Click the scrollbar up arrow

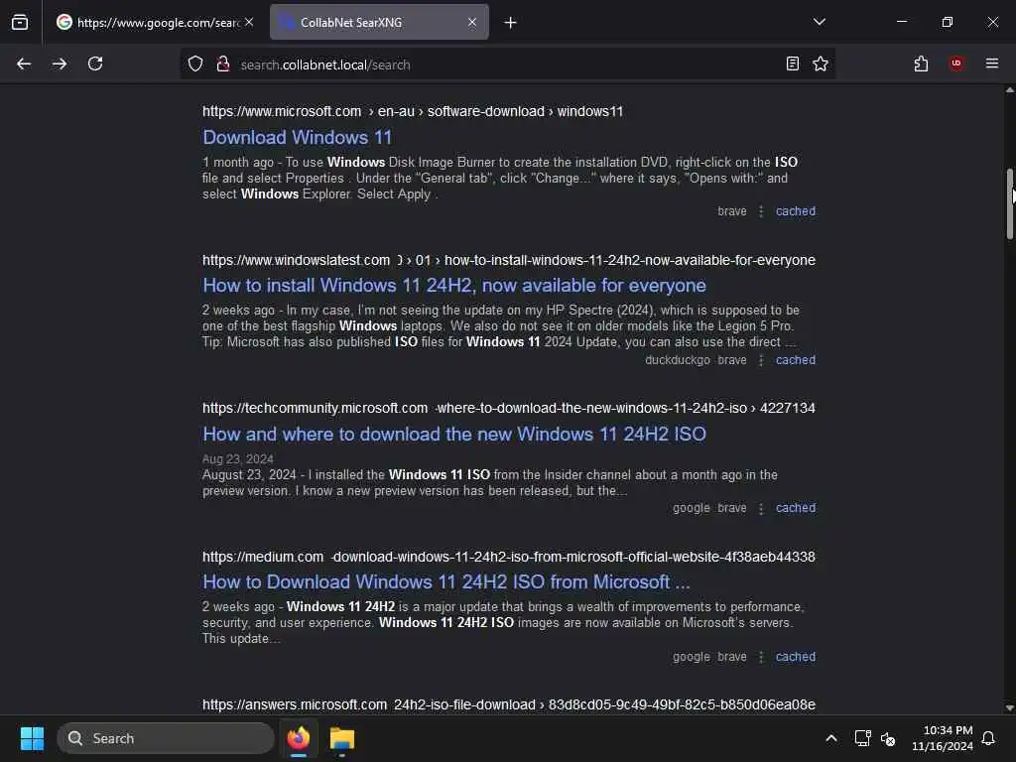(1009, 90)
